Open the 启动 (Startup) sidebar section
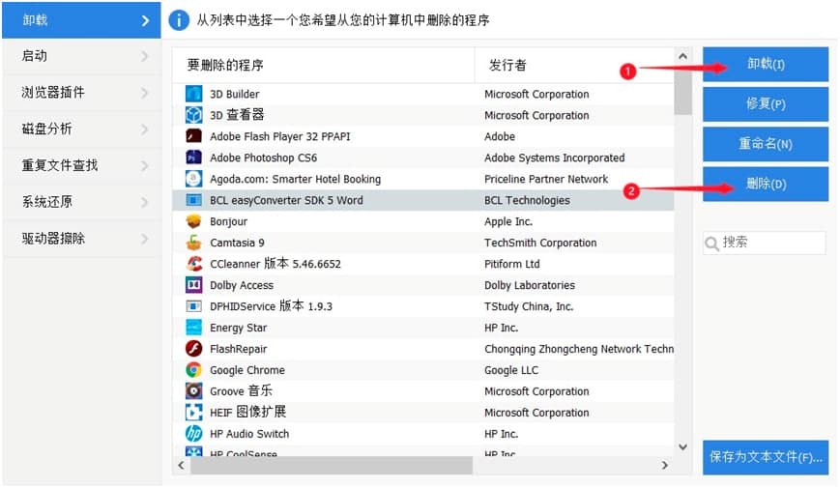The image size is (840, 488). 79,56
